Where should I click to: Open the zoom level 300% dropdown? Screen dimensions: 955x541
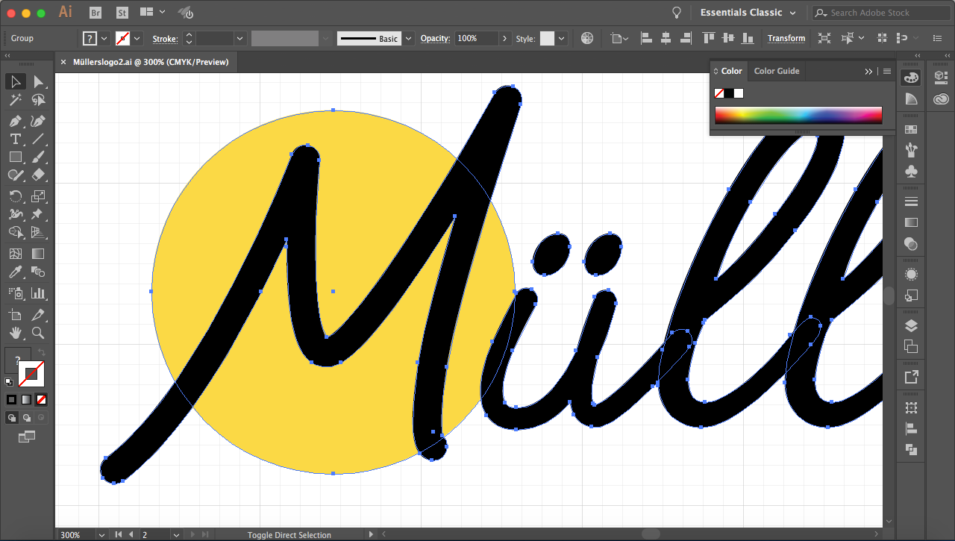(x=101, y=535)
